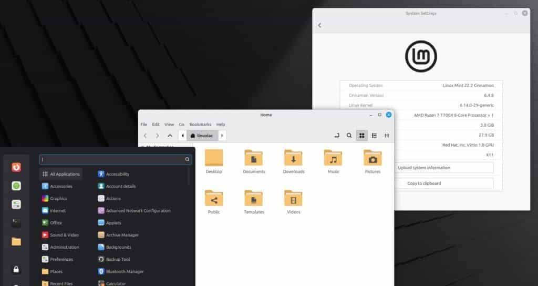The image size is (538, 286).
Task: Open the Edit menu in the Home window
Action: pos(156,124)
